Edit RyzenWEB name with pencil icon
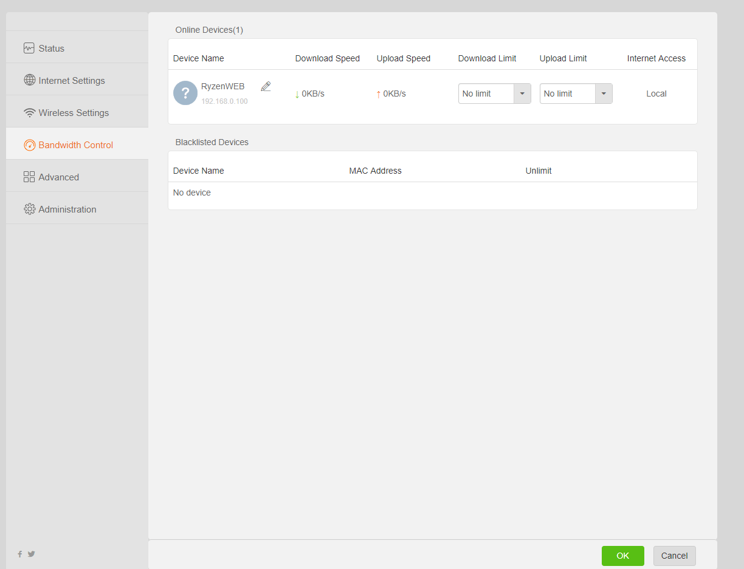This screenshot has height=569, width=744. click(x=266, y=86)
